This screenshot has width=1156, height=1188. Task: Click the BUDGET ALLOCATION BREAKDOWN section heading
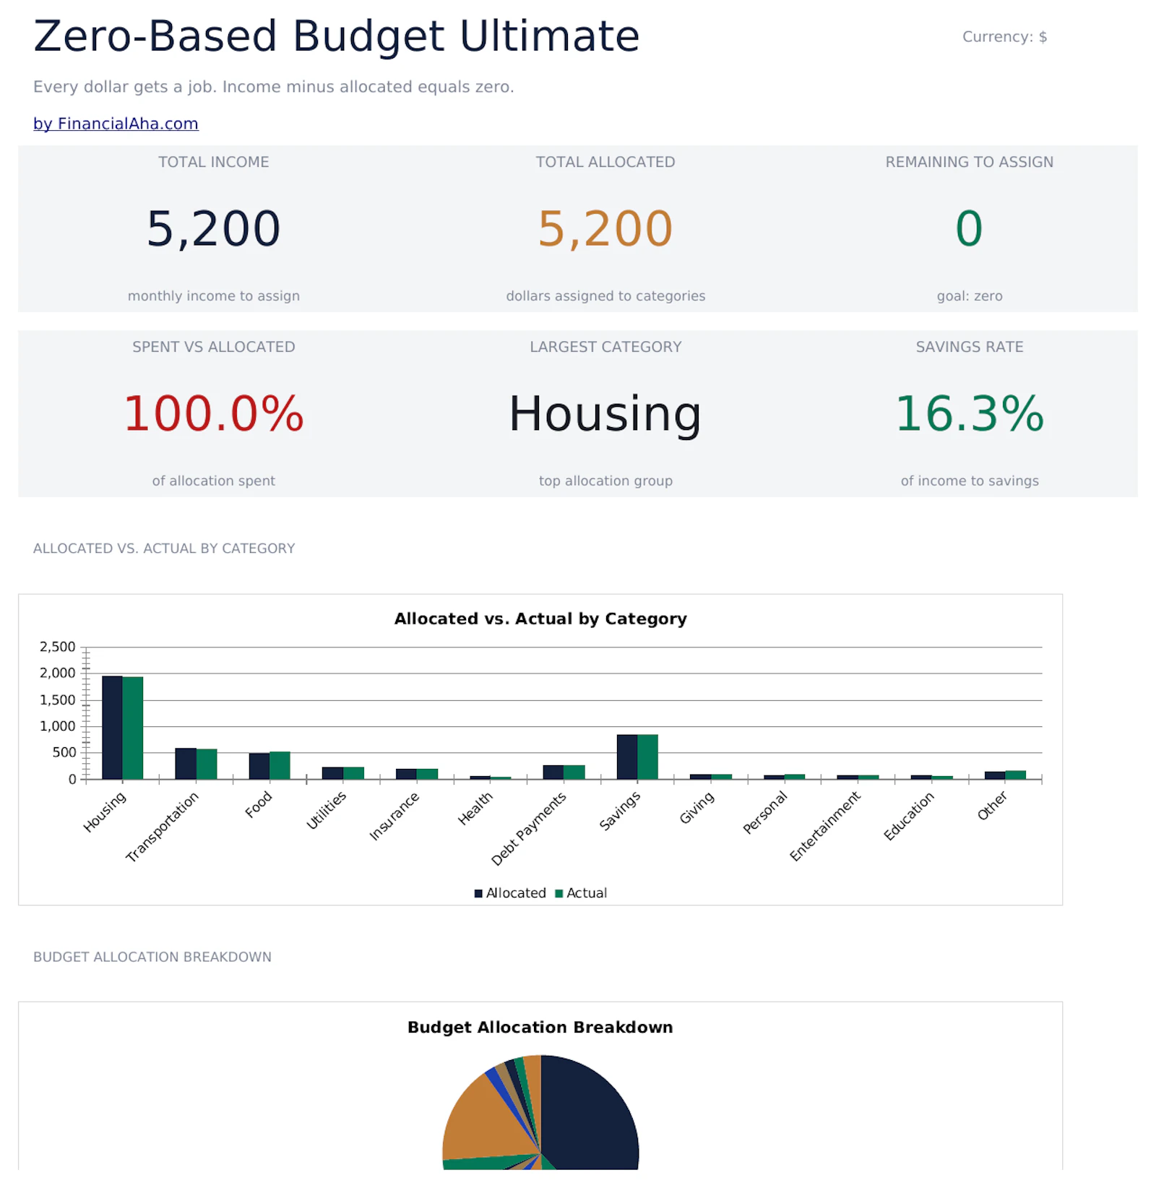click(x=152, y=957)
